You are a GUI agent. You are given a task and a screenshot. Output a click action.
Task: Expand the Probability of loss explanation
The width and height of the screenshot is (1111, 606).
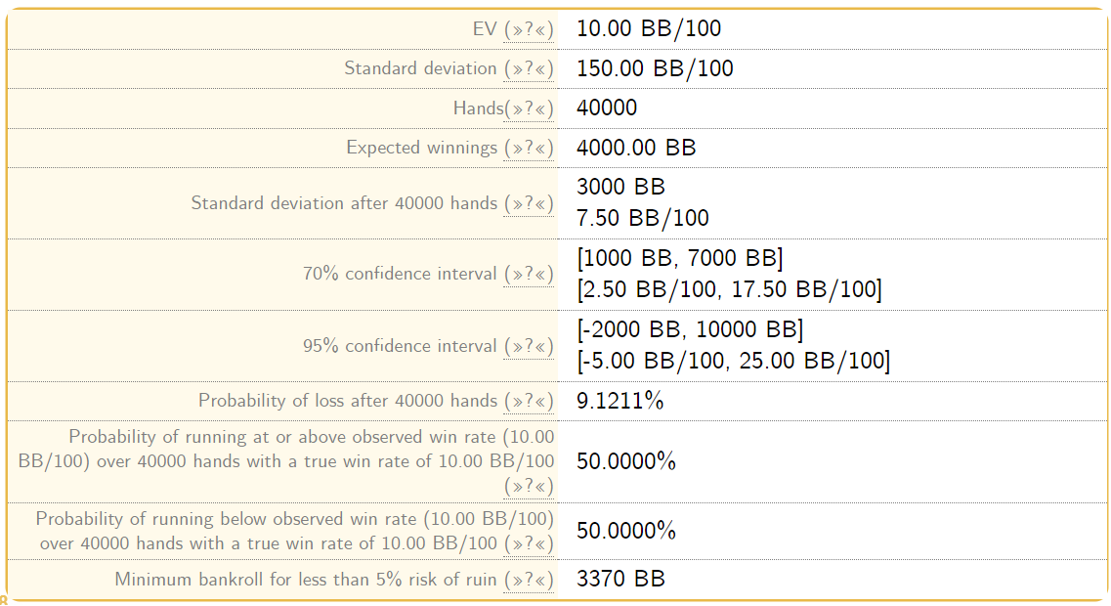529,401
